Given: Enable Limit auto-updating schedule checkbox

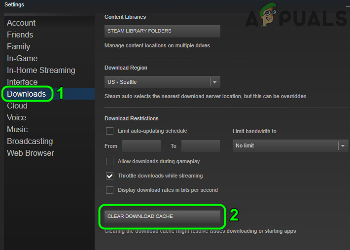Looking at the screenshot, I should pyautogui.click(x=109, y=131).
